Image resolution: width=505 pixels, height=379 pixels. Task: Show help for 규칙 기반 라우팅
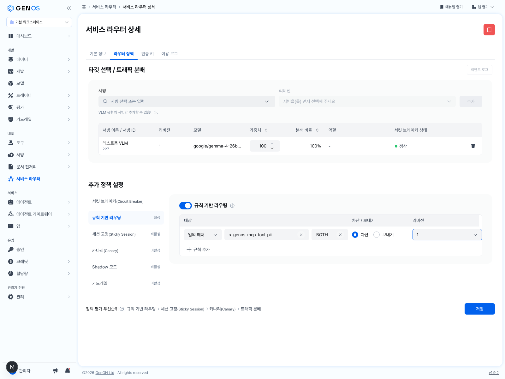point(232,206)
